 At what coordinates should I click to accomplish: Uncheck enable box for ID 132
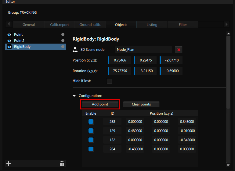(x=91, y=140)
